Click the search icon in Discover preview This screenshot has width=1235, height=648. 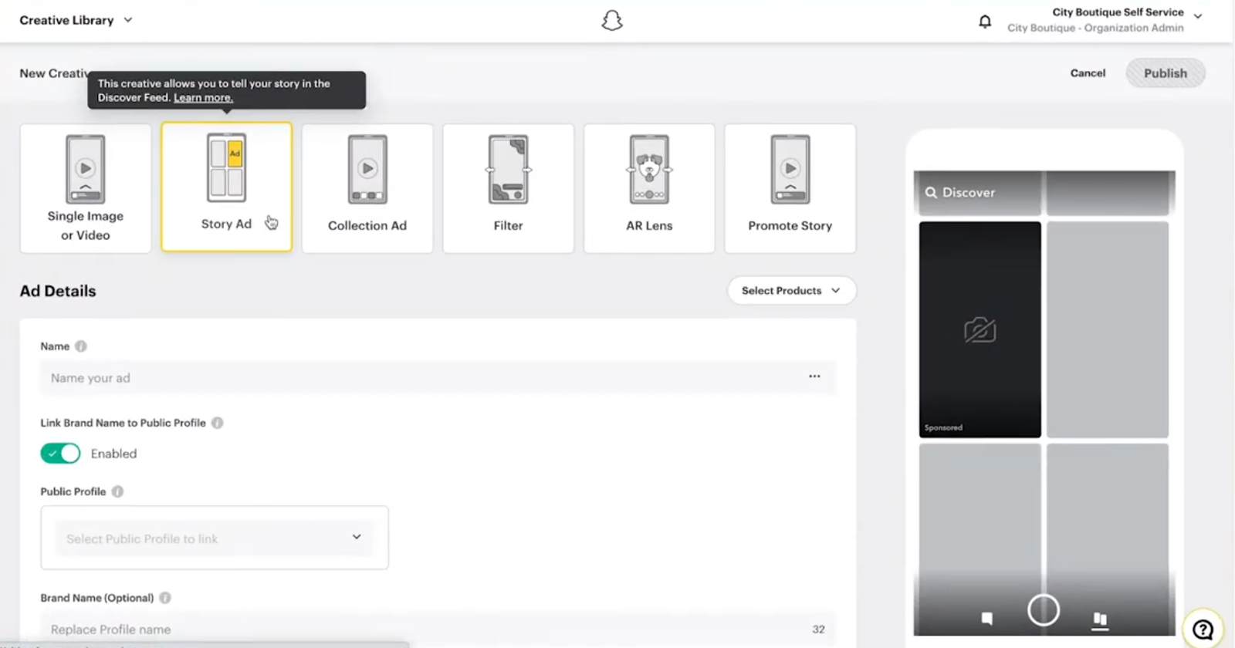click(932, 193)
